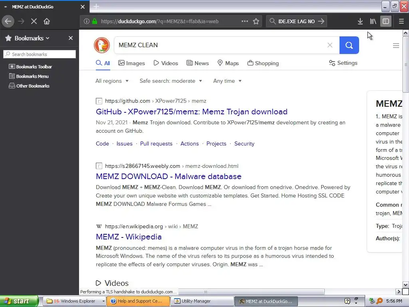Viewport: 409px width, 307px height.
Task: Select the All results tab
Action: [103, 63]
